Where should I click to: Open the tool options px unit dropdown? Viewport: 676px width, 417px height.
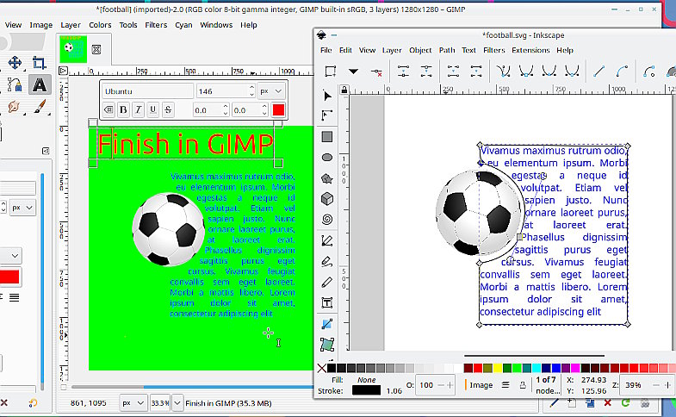(22, 208)
